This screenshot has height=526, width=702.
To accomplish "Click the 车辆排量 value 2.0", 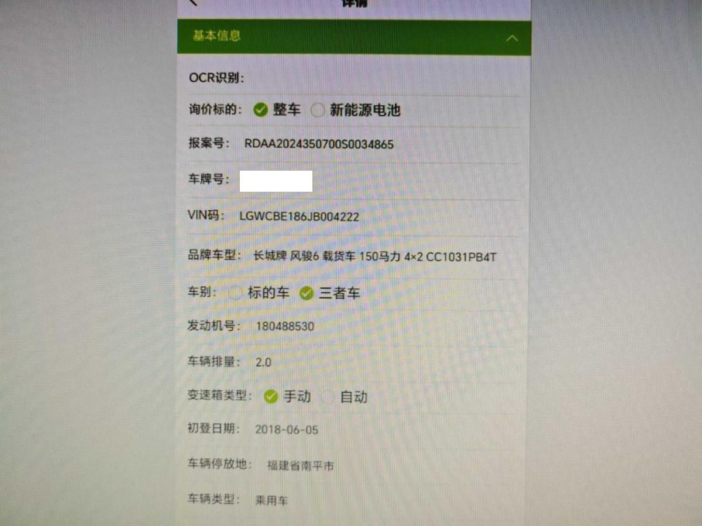I will click(263, 362).
